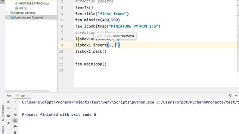239x134 pixels.
Task: Click the Stop process icon in Run panel
Action: tap(8, 108)
